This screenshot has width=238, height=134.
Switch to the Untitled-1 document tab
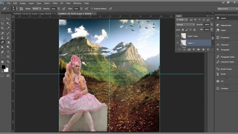(x=33, y=14)
